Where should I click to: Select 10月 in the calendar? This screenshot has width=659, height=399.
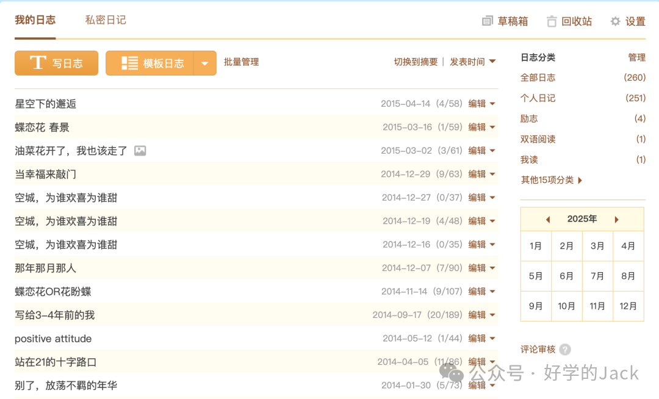pos(567,306)
